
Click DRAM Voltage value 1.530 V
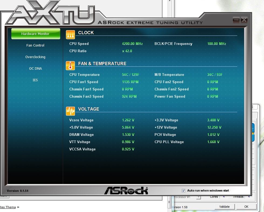coord(128,135)
